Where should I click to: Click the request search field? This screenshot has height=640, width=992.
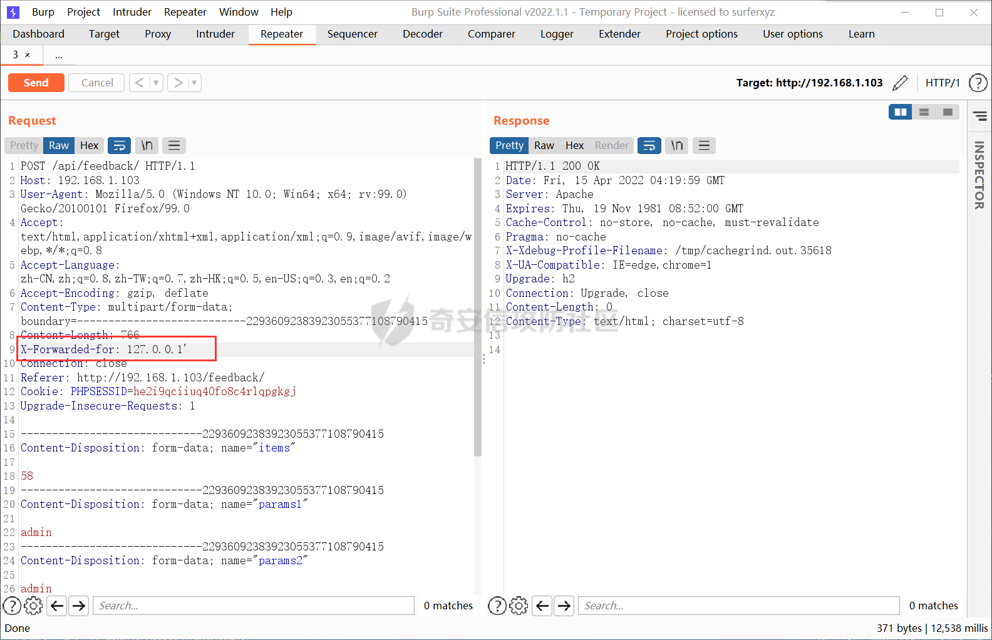point(254,606)
